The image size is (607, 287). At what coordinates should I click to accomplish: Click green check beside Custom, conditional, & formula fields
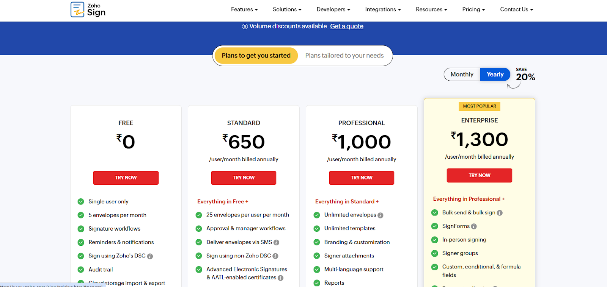click(435, 267)
